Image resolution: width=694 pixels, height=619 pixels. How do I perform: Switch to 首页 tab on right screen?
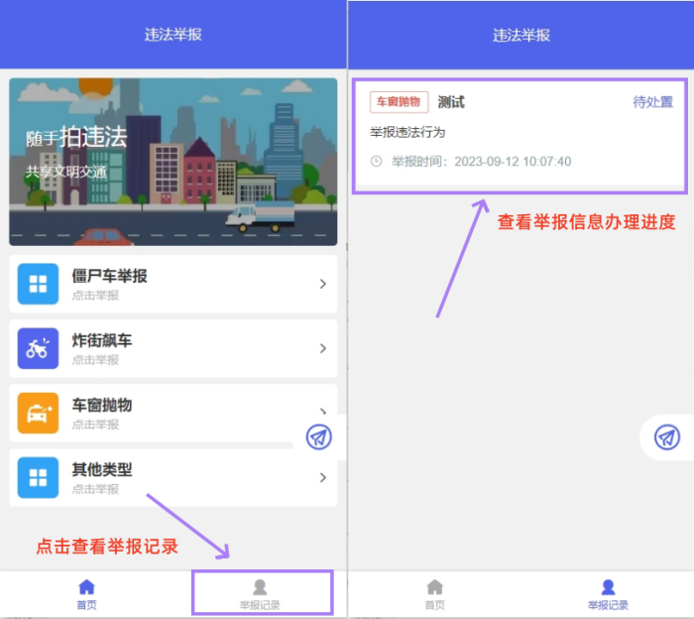tap(434, 594)
